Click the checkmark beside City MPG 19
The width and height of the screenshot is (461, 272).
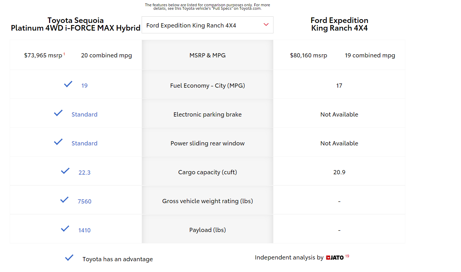coord(68,84)
